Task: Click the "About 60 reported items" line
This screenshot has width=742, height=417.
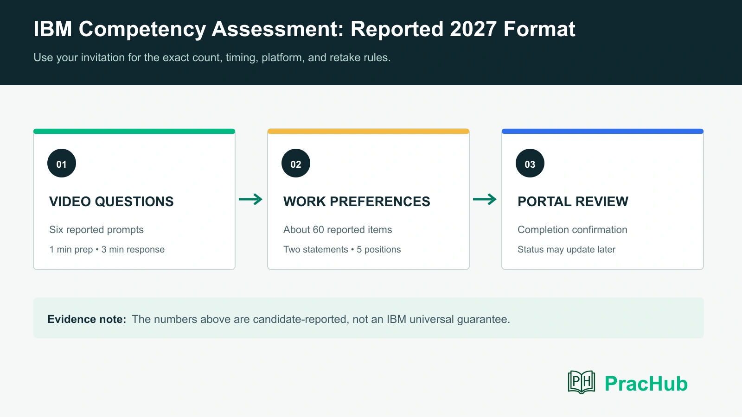Action: [x=338, y=230]
